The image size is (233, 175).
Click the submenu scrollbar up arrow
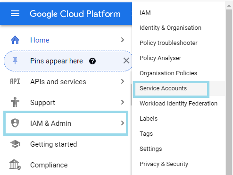pos(229,6)
